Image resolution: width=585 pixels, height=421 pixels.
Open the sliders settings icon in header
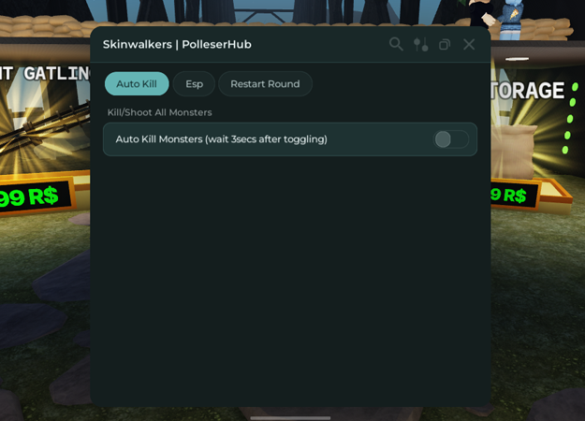coord(421,45)
